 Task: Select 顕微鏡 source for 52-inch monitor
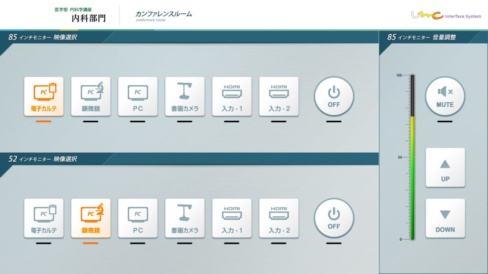91,218
